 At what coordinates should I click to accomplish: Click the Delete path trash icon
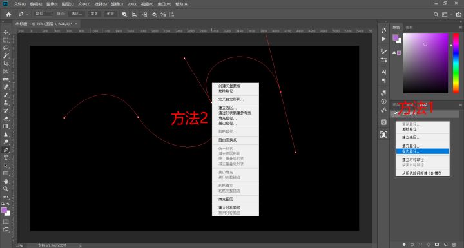click(x=454, y=244)
